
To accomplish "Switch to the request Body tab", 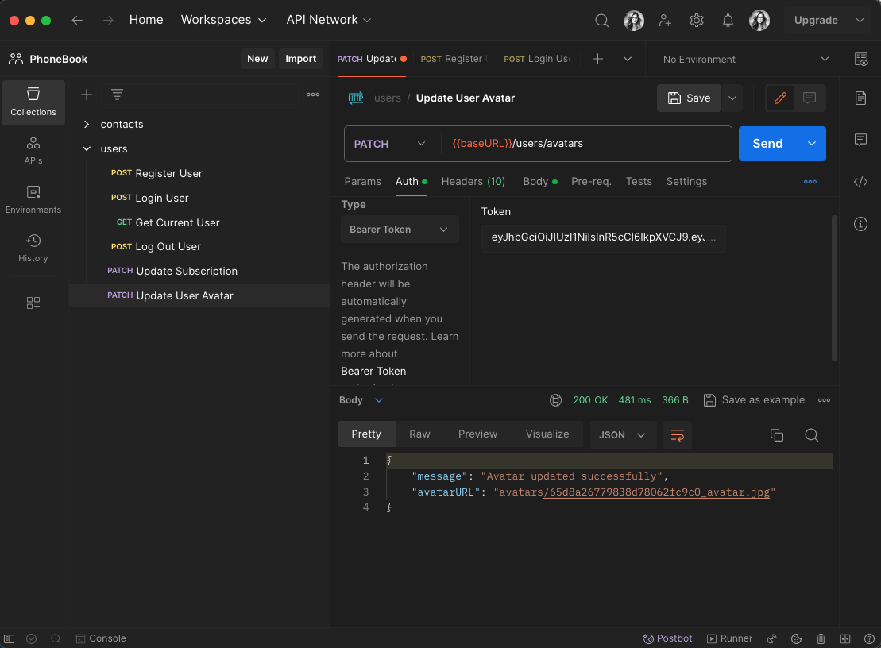I will [540, 181].
